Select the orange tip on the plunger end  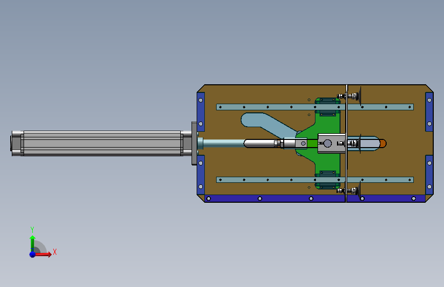tap(383, 143)
